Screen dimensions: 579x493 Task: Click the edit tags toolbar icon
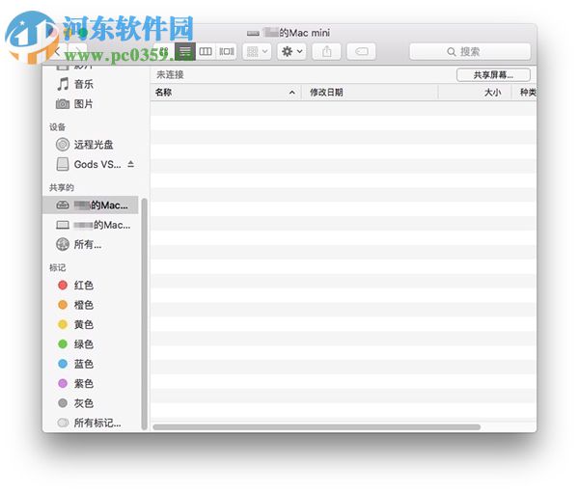361,51
